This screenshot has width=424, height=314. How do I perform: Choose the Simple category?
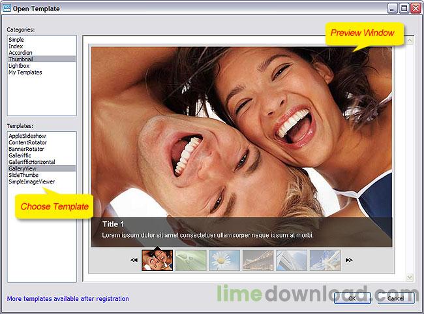pyautogui.click(x=16, y=40)
